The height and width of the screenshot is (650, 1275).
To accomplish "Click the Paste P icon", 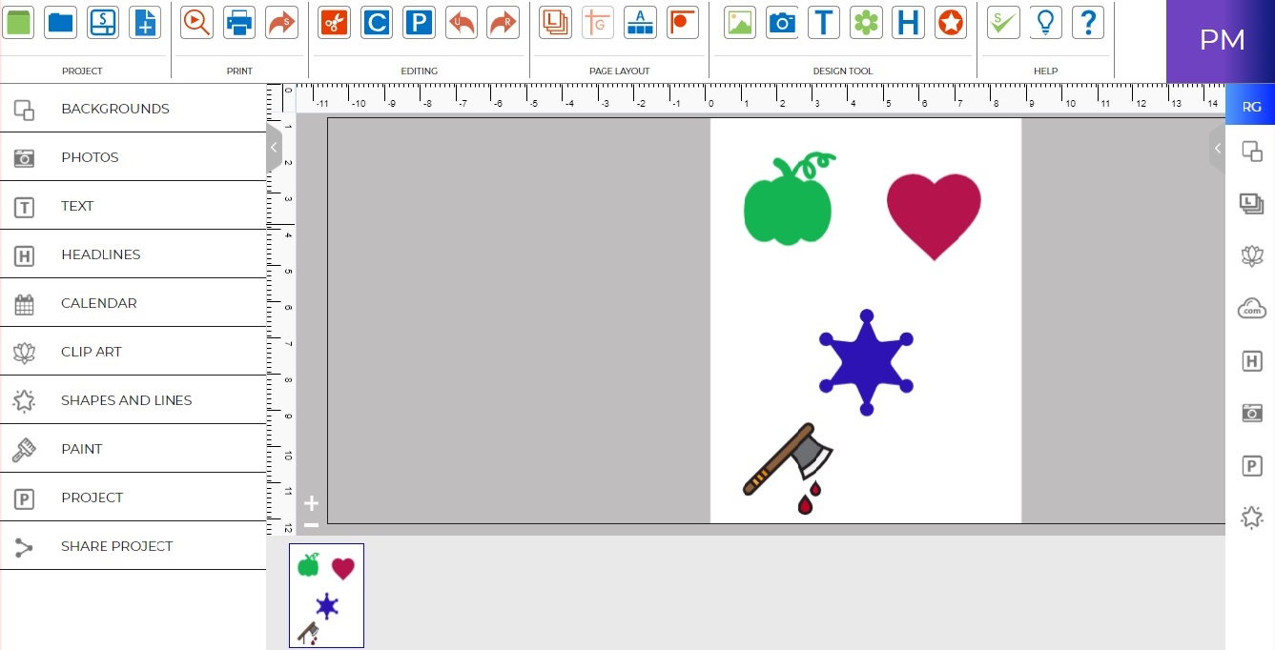I will tap(419, 22).
